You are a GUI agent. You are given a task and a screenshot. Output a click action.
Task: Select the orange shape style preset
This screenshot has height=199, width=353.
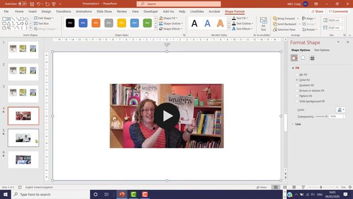point(96,23)
